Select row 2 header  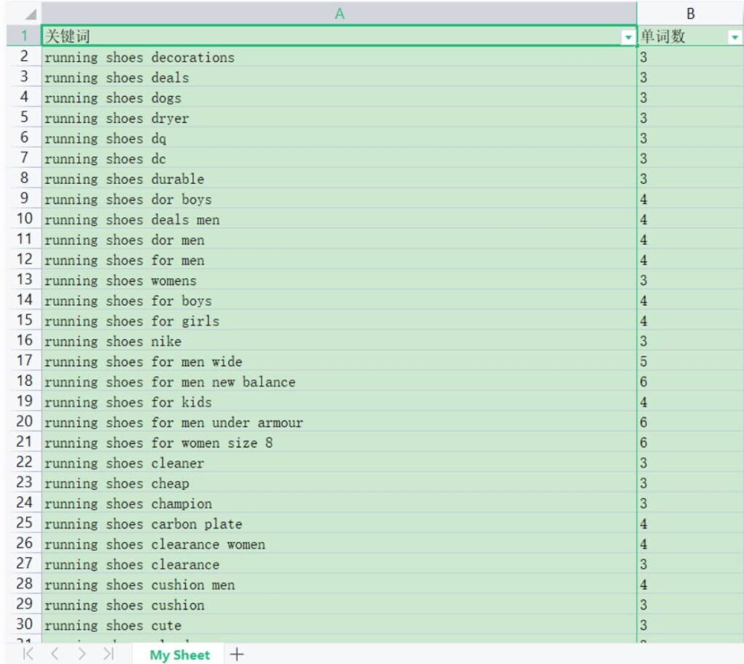coord(24,57)
